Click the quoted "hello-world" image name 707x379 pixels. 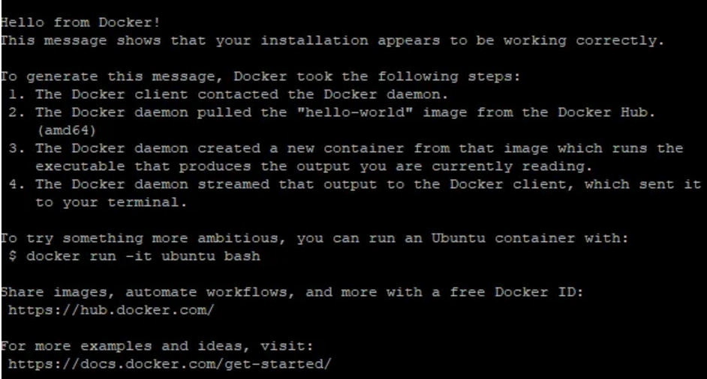[x=355, y=112]
